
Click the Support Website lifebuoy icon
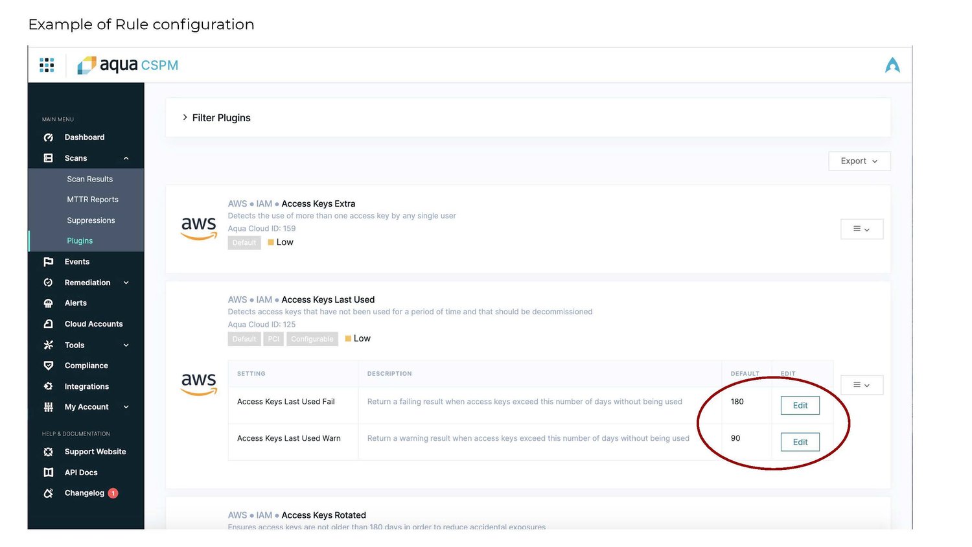[48, 452]
